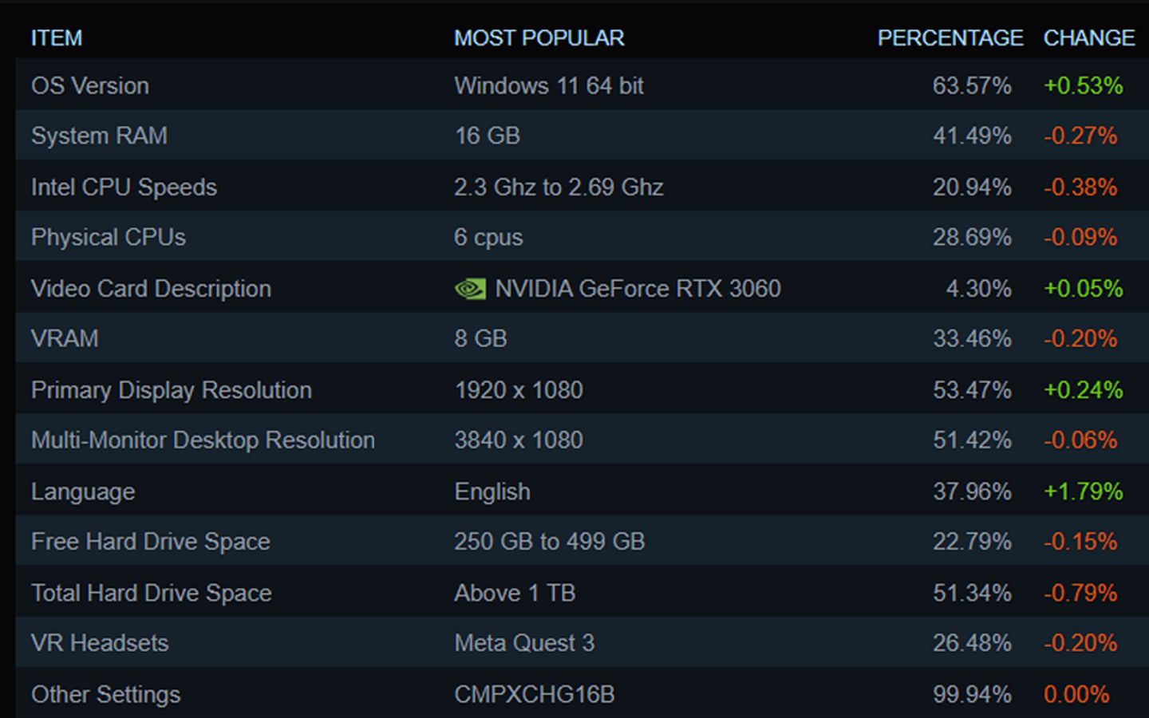The width and height of the screenshot is (1149, 718).
Task: Open the Primary Display Resolution entry
Action: 171,390
